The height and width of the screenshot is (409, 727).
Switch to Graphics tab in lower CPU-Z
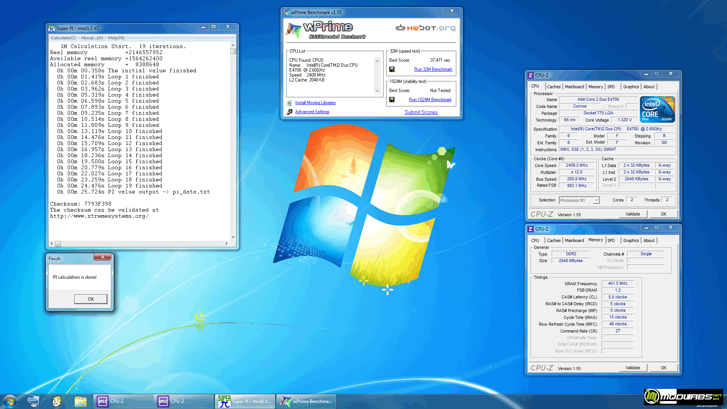631,240
